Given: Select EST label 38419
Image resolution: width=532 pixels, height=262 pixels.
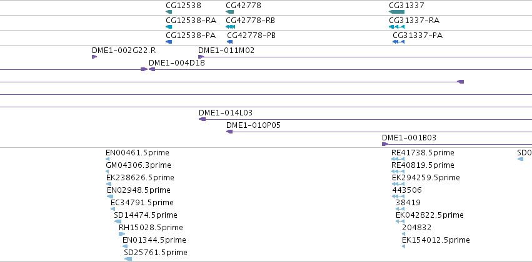Looking at the screenshot, I should pyautogui.click(x=408, y=202).
